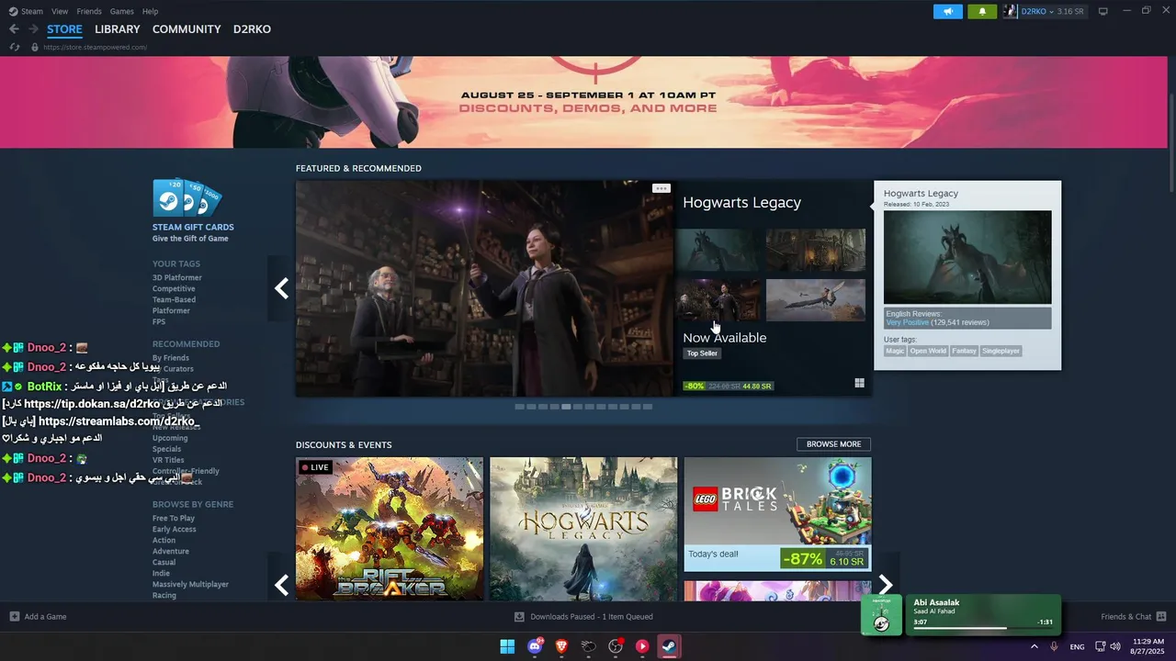This screenshot has width=1176, height=661.
Task: Click the flying-creature Hogwarts Legacy screenshot thumbnail
Action: (816, 300)
